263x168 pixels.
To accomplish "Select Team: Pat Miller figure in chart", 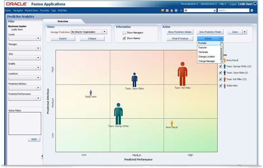I will pyautogui.click(x=182, y=74).
